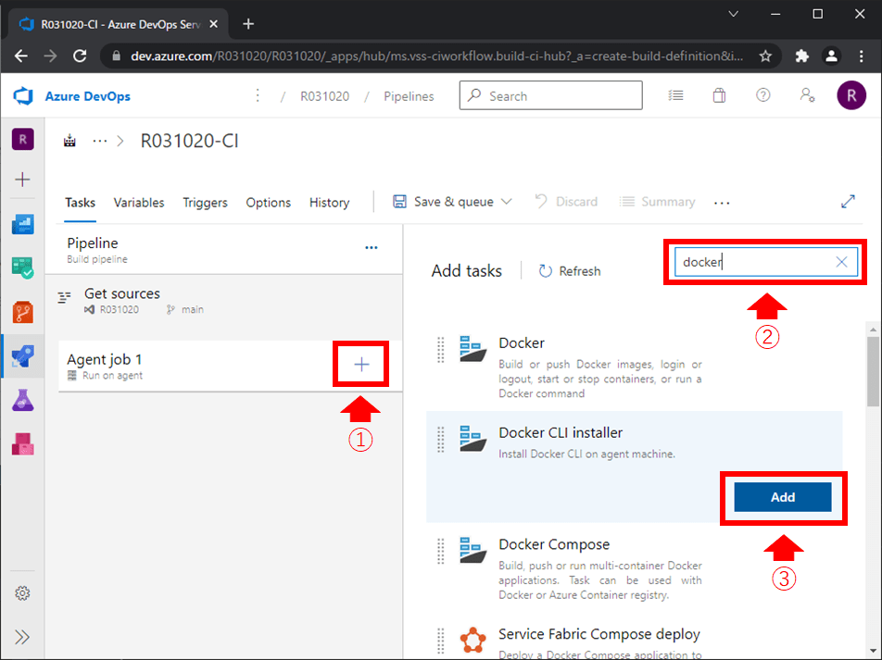Expand the Save & queue dropdown
This screenshot has height=660, width=882.
point(506,201)
